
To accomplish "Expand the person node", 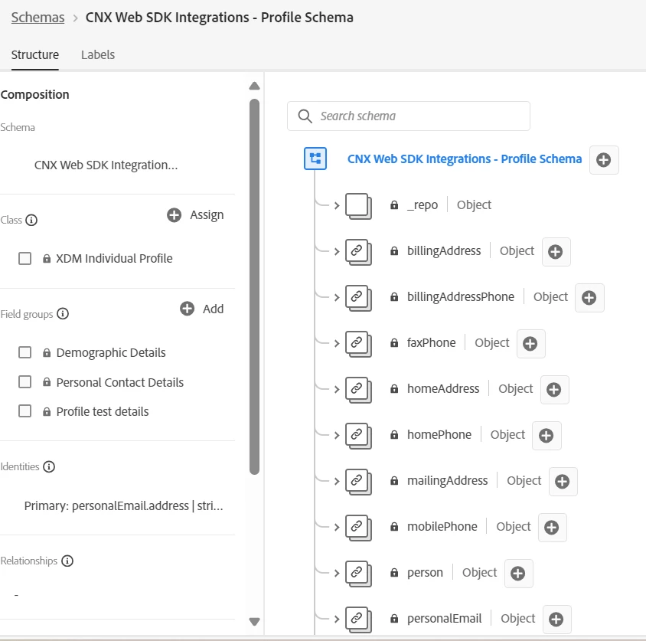I will coord(337,574).
